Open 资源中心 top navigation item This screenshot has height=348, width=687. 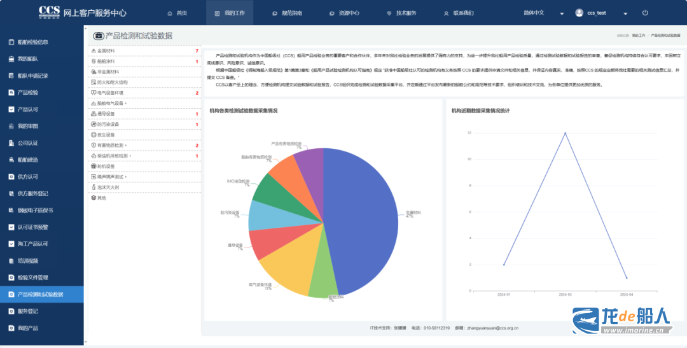(344, 13)
